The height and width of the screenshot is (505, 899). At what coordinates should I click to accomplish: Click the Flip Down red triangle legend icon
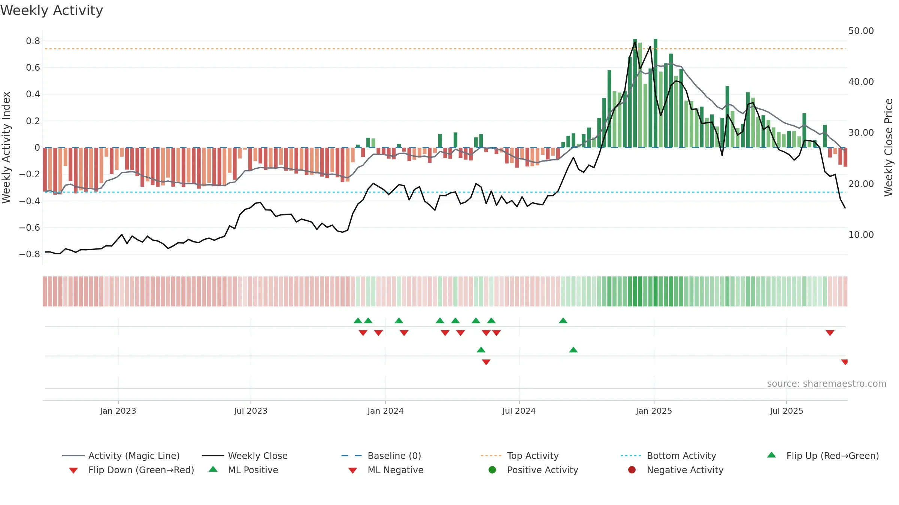[x=73, y=471]
